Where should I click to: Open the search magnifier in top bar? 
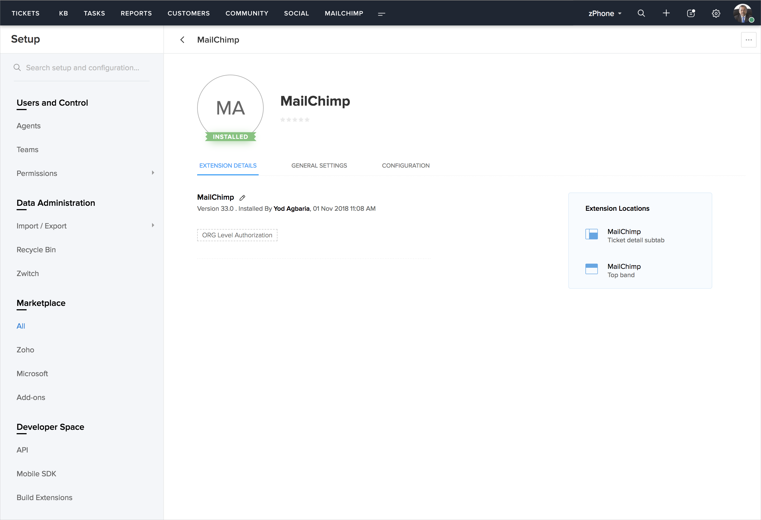641,13
